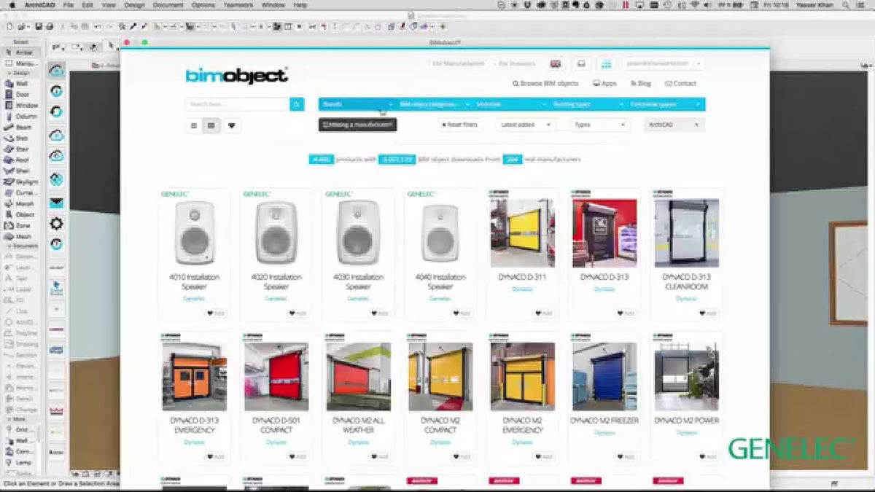Toggle Add favorite on DYNACO D-313 CLEANROOM

tap(707, 313)
